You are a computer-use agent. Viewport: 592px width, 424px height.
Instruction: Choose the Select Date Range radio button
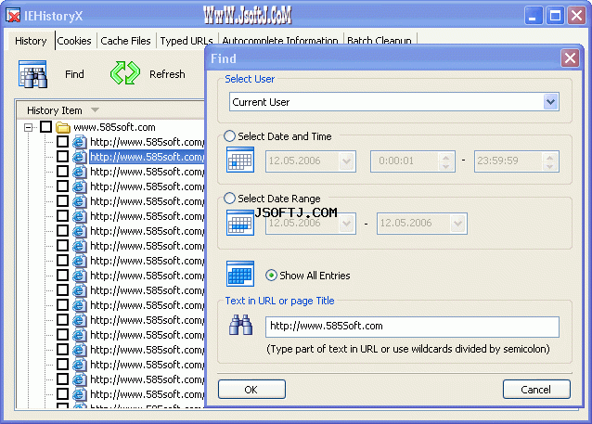pyautogui.click(x=229, y=199)
